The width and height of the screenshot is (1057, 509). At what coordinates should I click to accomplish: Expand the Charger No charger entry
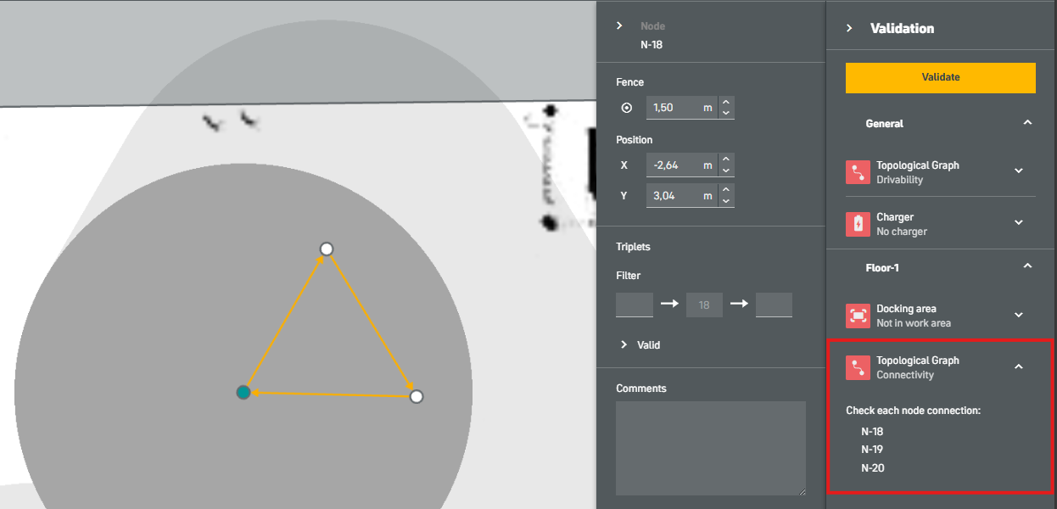(1019, 222)
